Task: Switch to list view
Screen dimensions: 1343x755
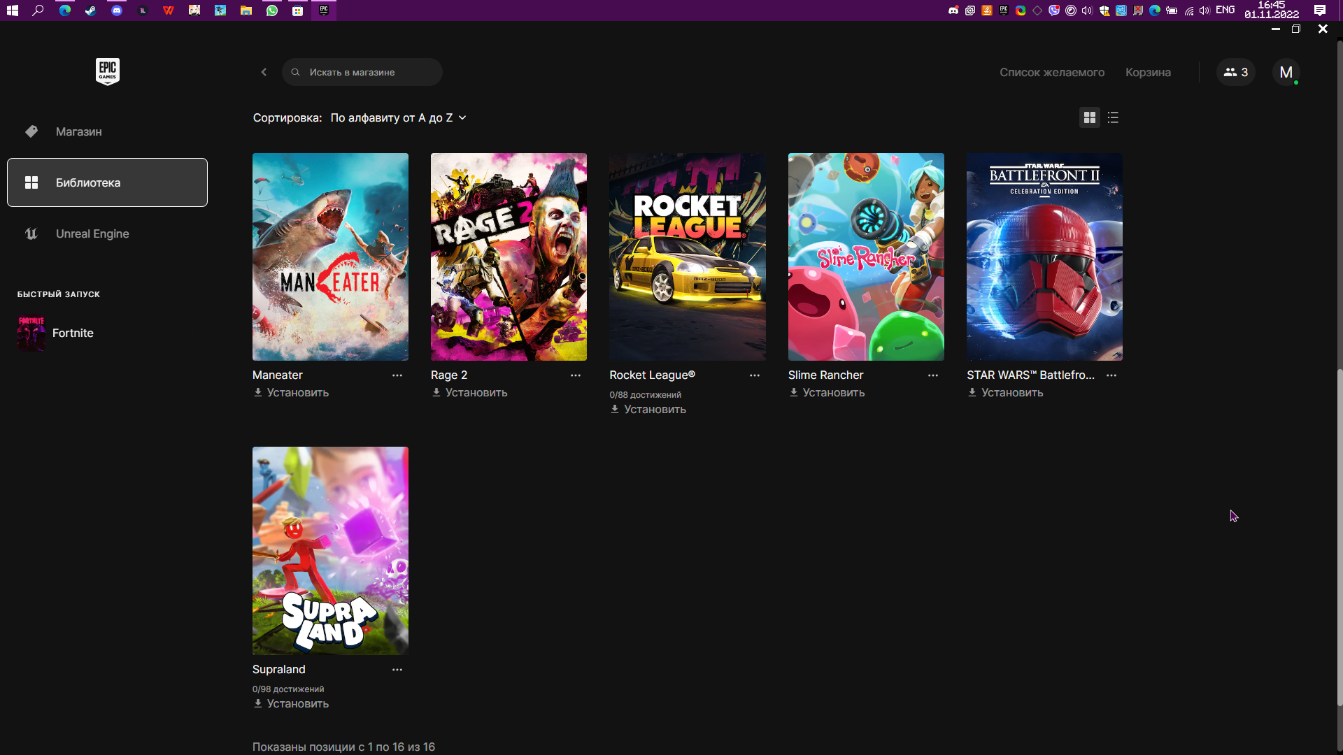Action: tap(1113, 117)
